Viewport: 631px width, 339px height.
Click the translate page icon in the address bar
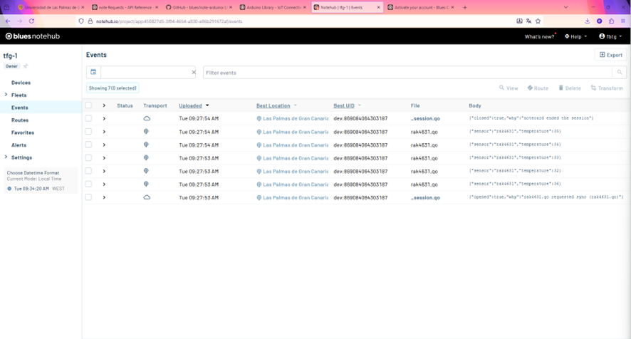[x=528, y=21]
